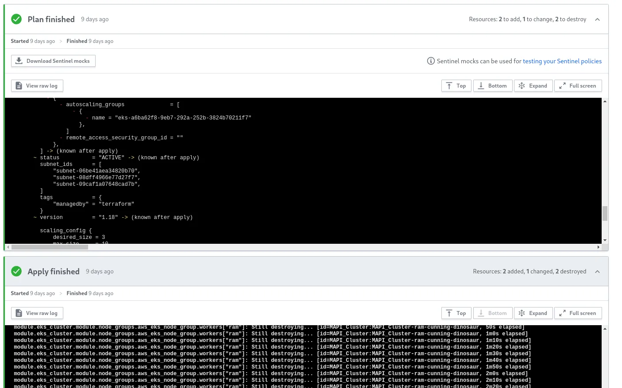Follow the testing your Sentinel policies link
Image resolution: width=622 pixels, height=388 pixels.
tap(562, 61)
